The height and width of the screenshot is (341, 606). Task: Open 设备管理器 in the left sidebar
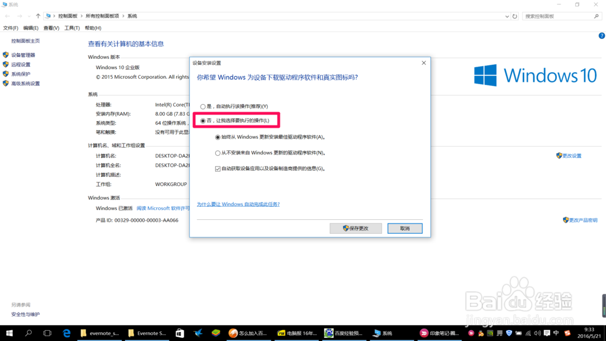(23, 55)
